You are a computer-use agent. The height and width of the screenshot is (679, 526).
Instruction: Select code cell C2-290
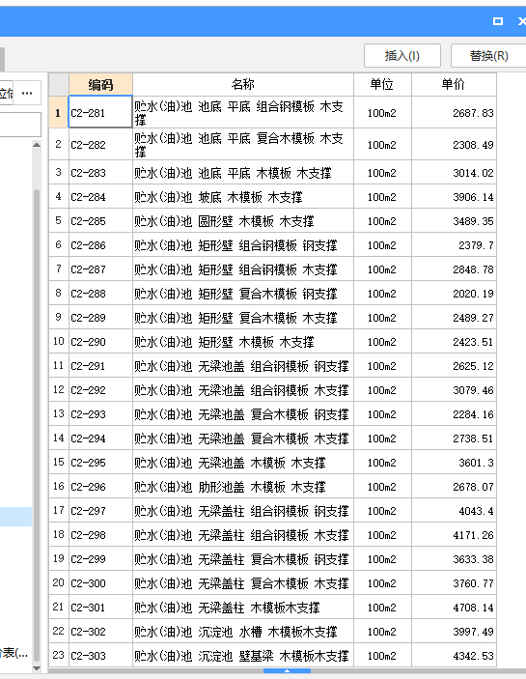100,342
